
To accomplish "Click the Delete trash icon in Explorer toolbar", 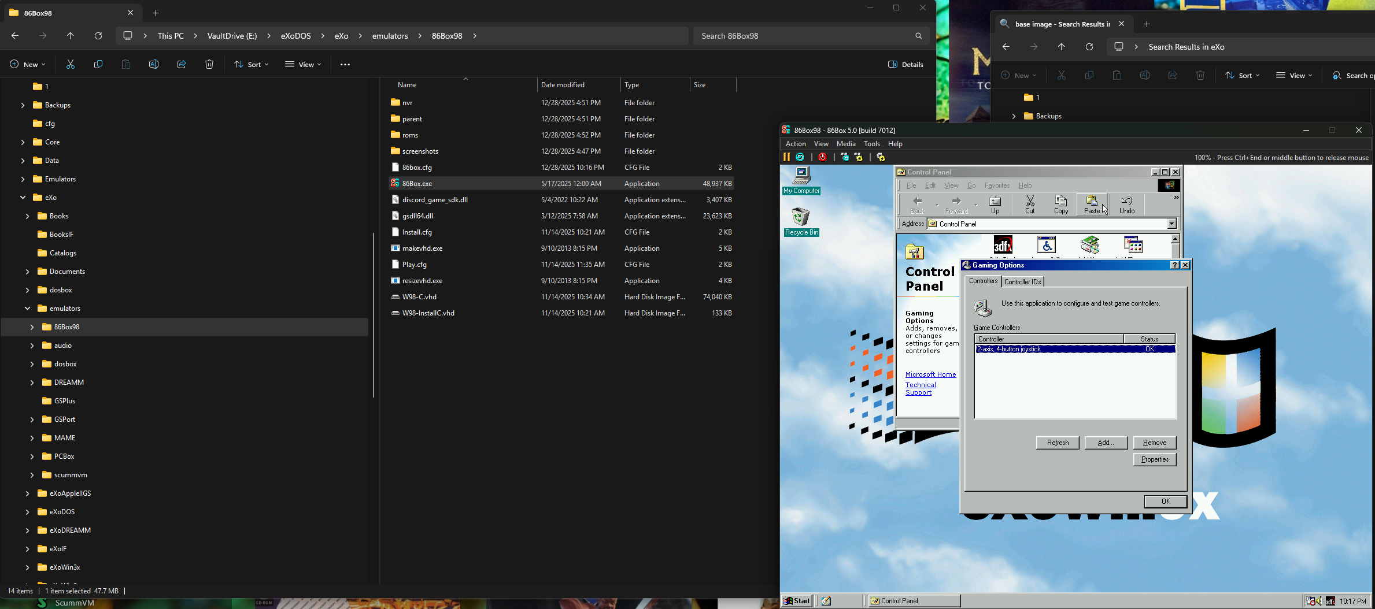I will [x=209, y=65].
